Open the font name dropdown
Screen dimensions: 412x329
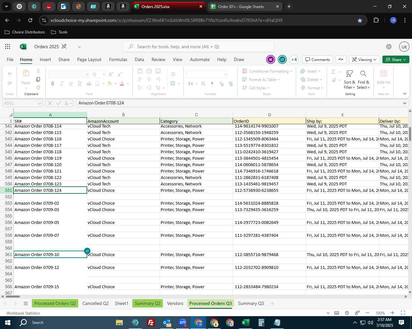point(87,74)
